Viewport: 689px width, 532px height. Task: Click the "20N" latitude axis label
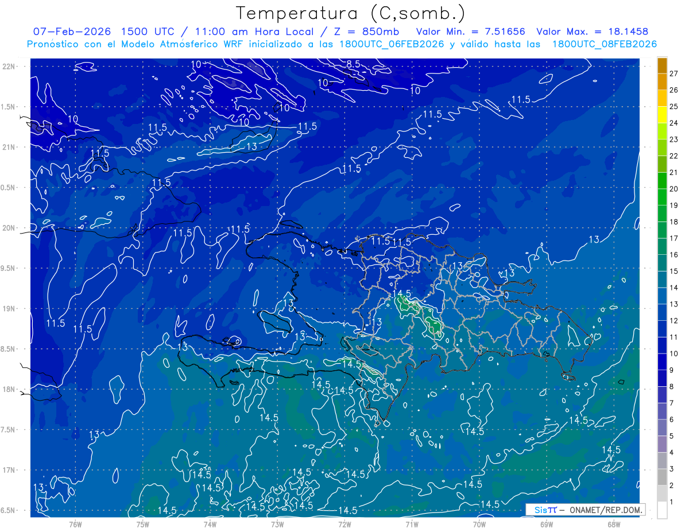[9, 228]
